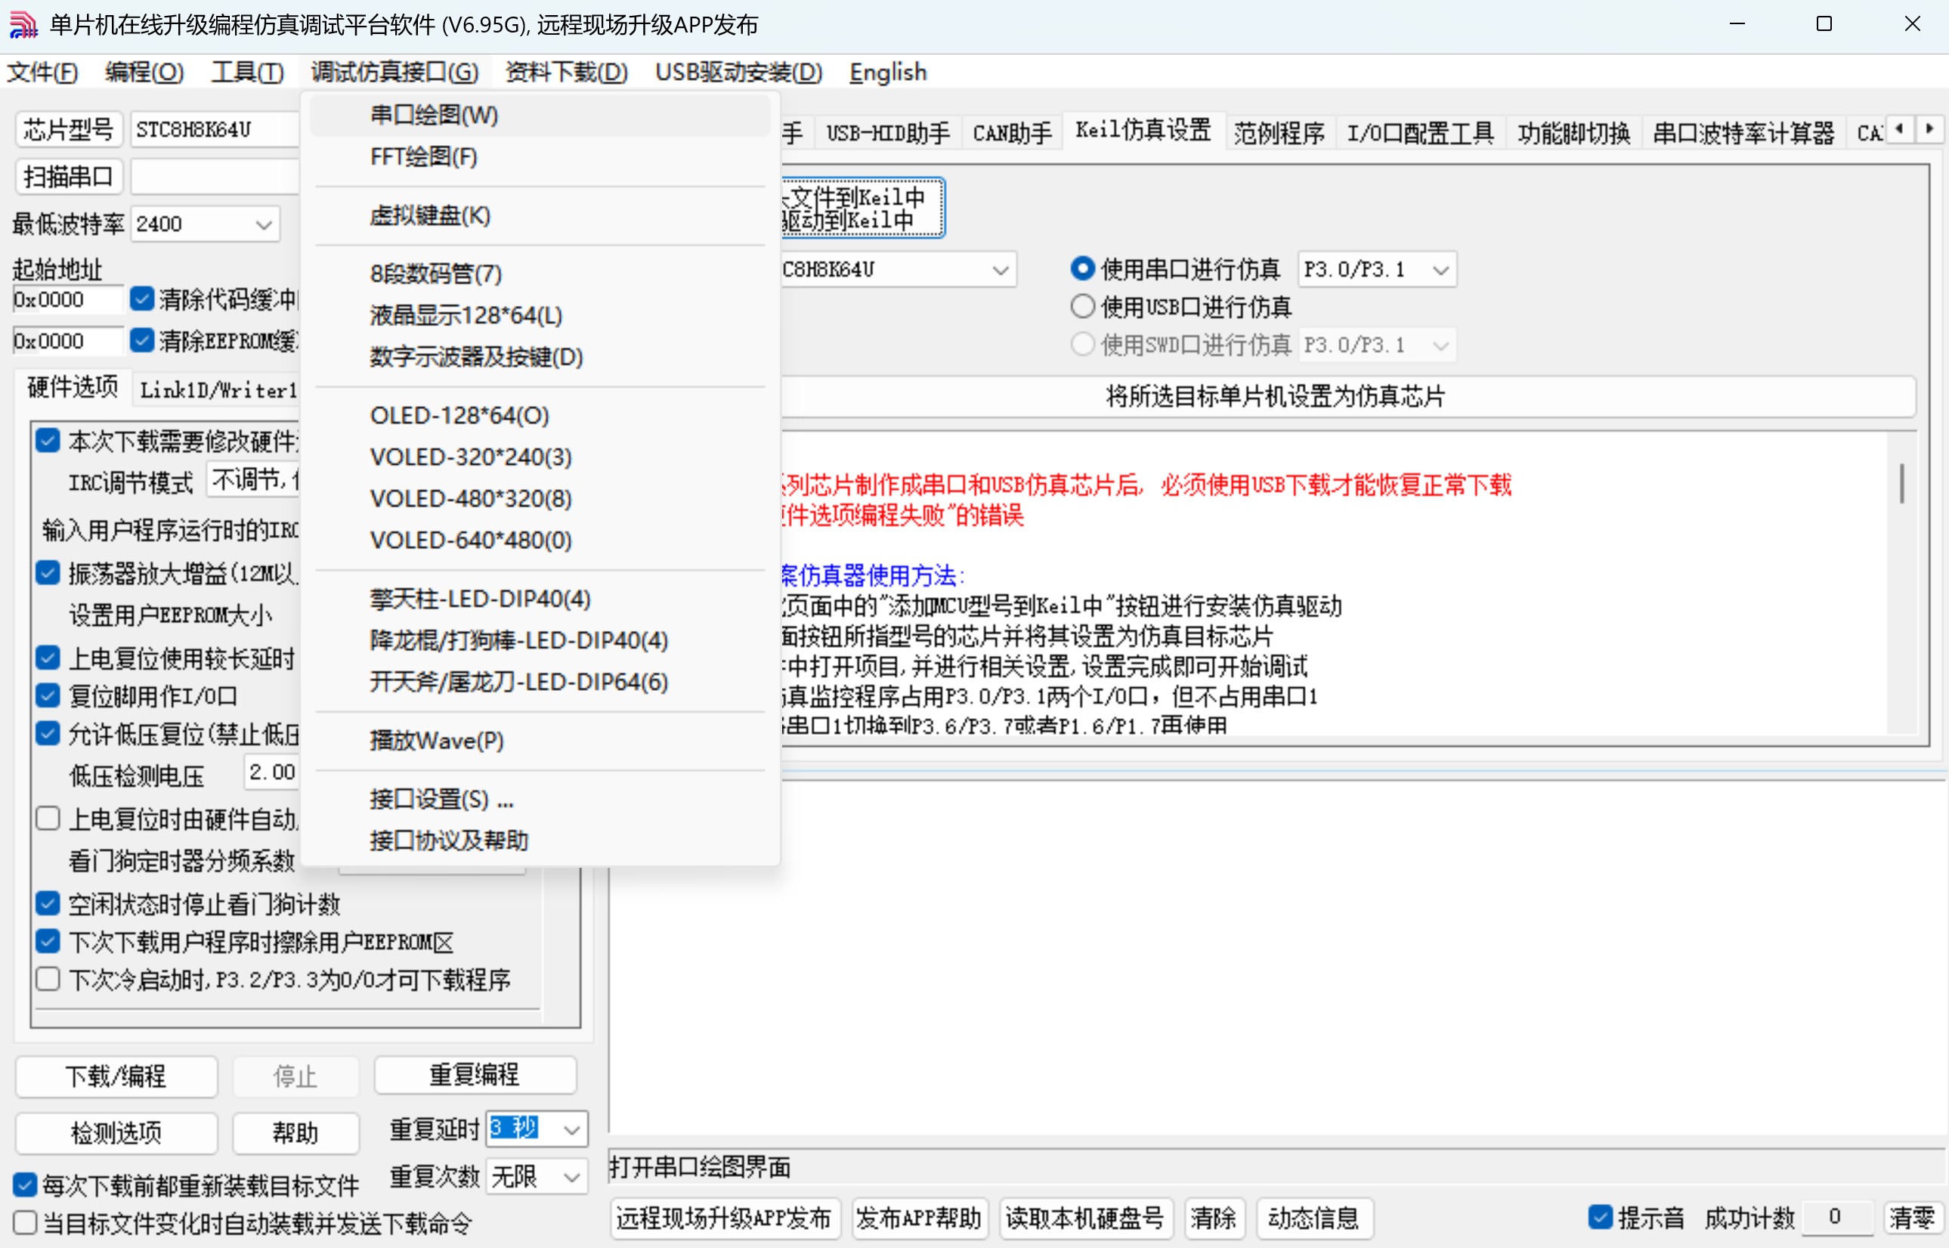Screen dimensions: 1949x1248
Task: Toggle 每次下载前都重新装载目标文件 checkbox
Action: (25, 1185)
